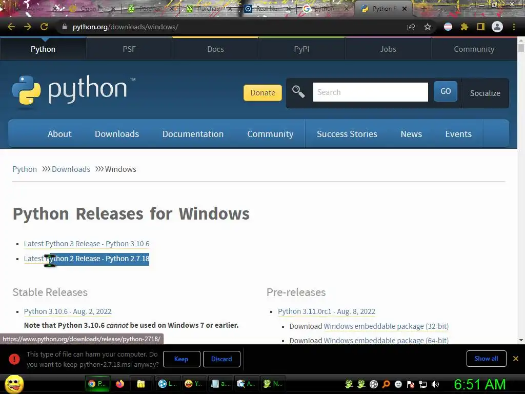
Task: Discard the python-2.7.18.msi download
Action: click(221, 359)
